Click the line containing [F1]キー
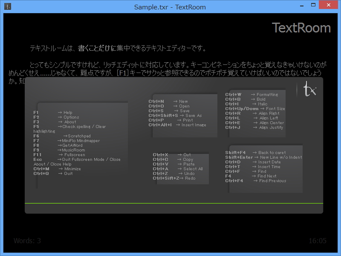 tap(165, 73)
